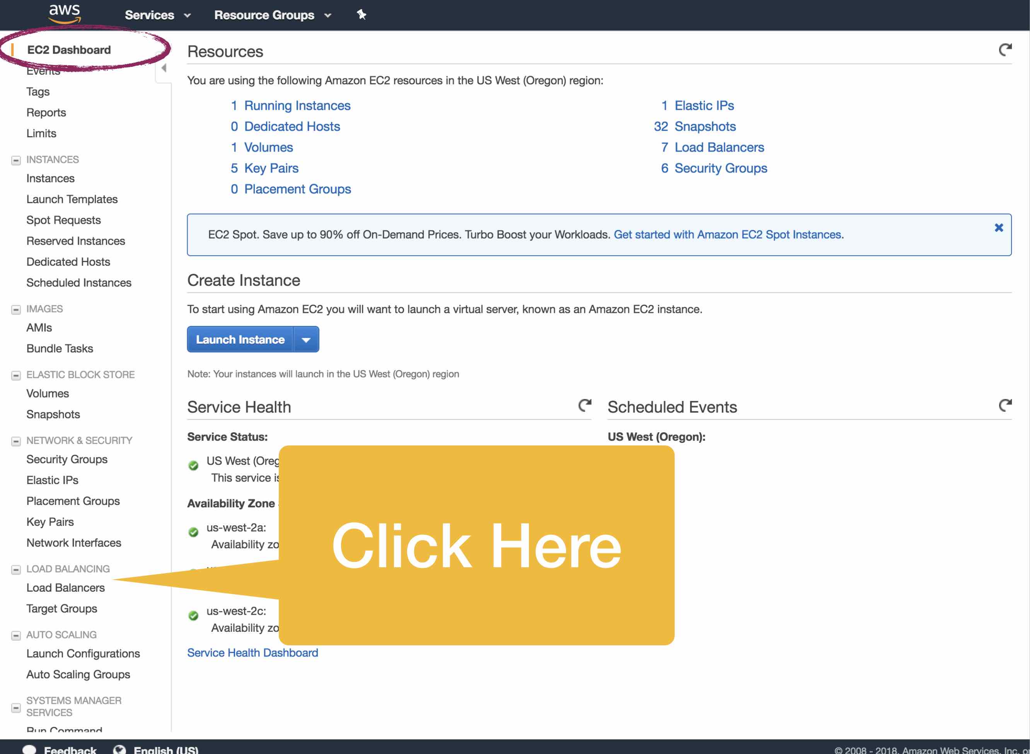Toggle the ELASTIC BLOCK STORE section
The height and width of the screenshot is (754, 1030).
click(x=15, y=374)
